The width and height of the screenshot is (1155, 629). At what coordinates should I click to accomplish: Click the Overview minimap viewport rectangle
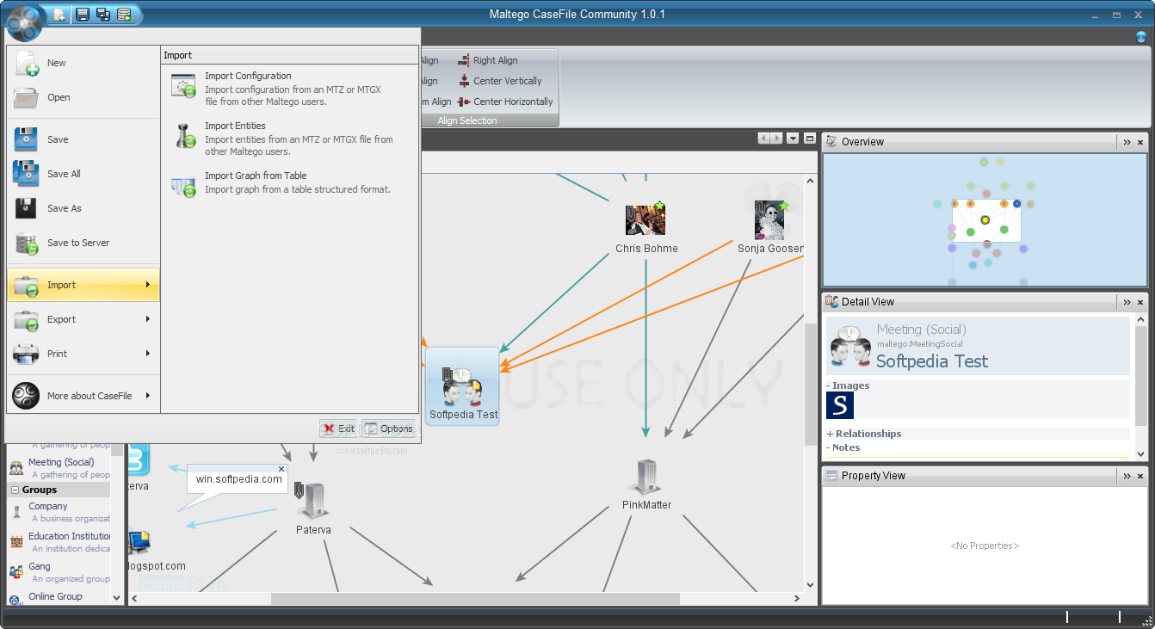pos(986,220)
